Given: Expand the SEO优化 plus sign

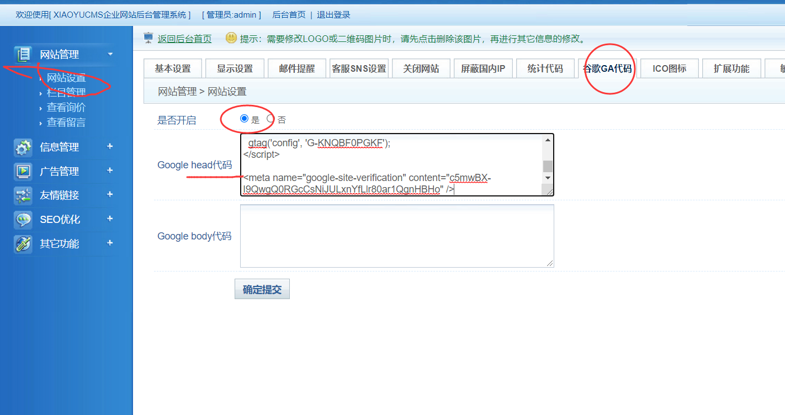Looking at the screenshot, I should (x=110, y=219).
